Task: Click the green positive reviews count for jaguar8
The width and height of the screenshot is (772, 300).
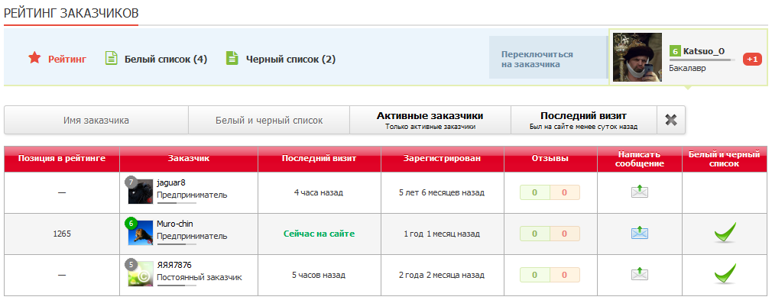Action: click(535, 192)
